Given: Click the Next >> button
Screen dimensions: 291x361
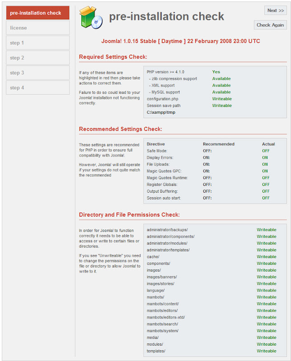Looking at the screenshot, I should tap(275, 10).
